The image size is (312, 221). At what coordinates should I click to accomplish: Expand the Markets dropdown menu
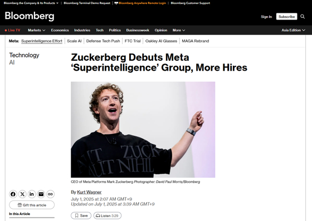(x=36, y=30)
